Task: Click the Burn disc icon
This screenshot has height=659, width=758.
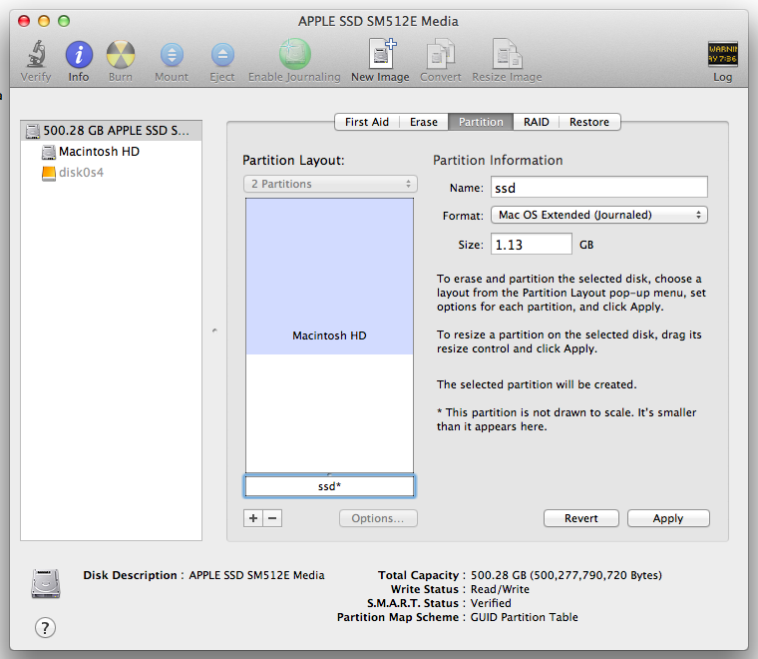Action: [121, 56]
